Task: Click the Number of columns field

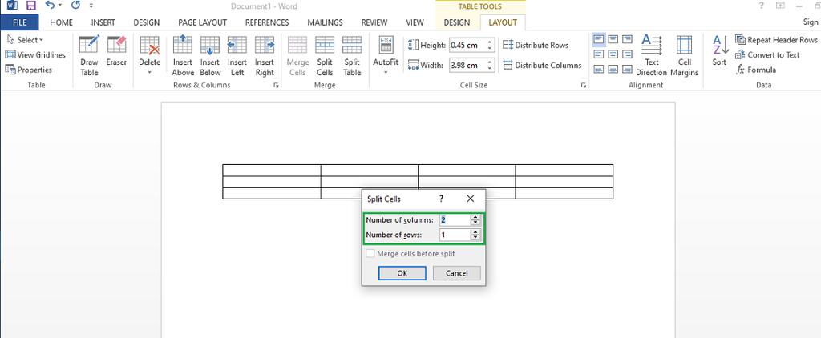Action: point(455,219)
